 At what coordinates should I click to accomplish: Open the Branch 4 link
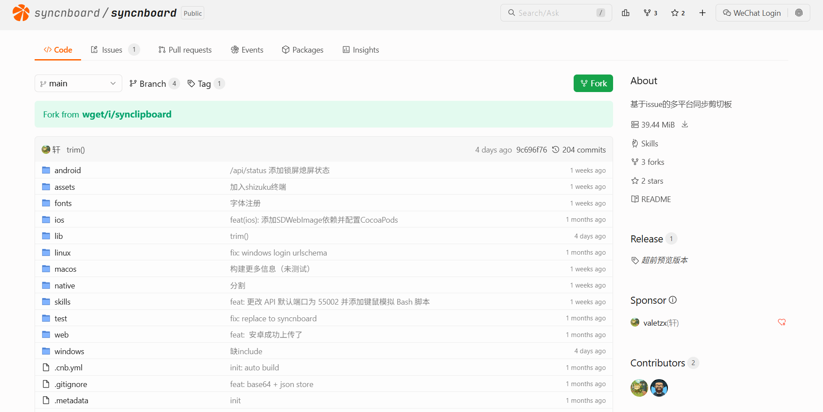(x=154, y=83)
